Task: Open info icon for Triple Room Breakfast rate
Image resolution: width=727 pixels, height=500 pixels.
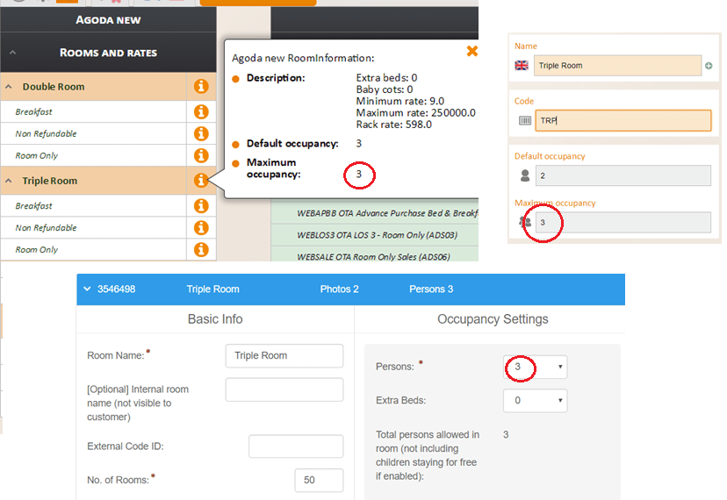Action: (x=201, y=206)
